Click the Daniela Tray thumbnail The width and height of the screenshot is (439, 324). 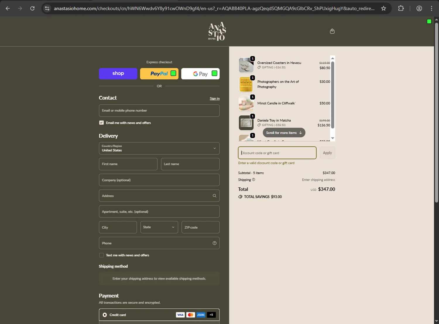click(x=246, y=123)
